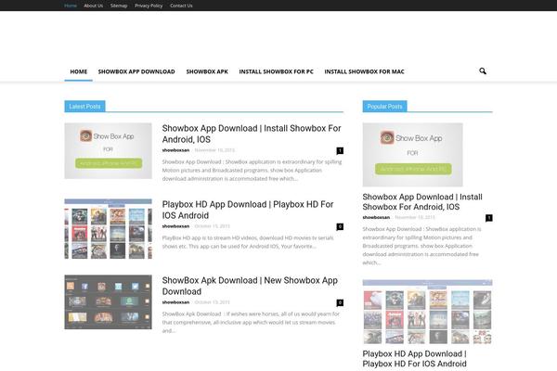Click the Latest Posts section label
Screen dimensions: 557x371
click(84, 106)
